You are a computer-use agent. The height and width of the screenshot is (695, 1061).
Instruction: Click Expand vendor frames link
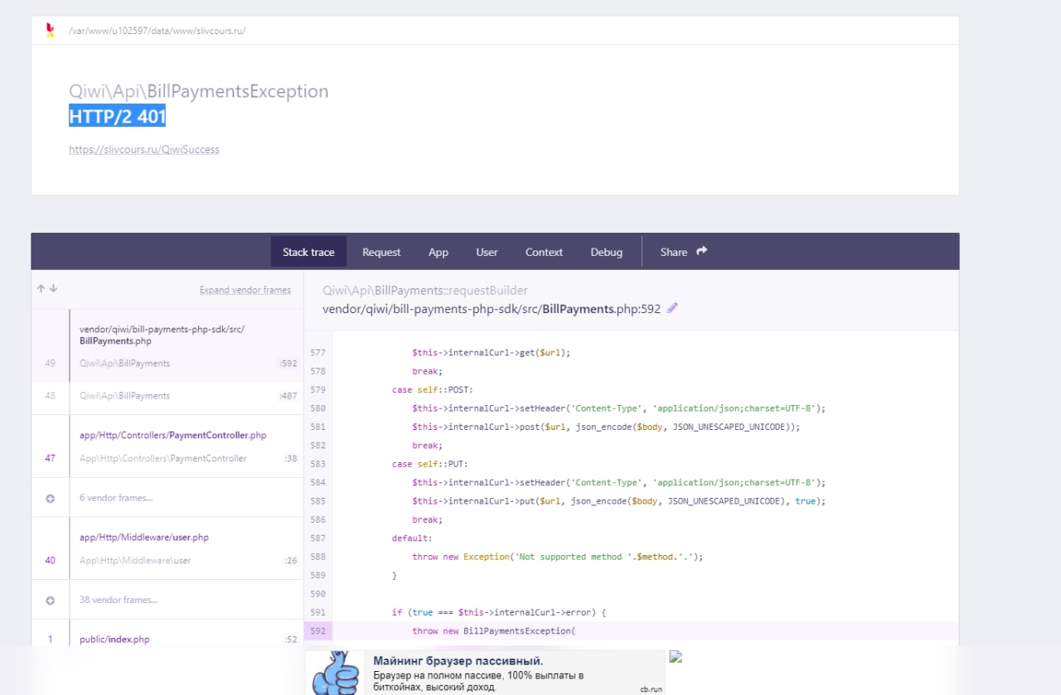pyautogui.click(x=245, y=290)
